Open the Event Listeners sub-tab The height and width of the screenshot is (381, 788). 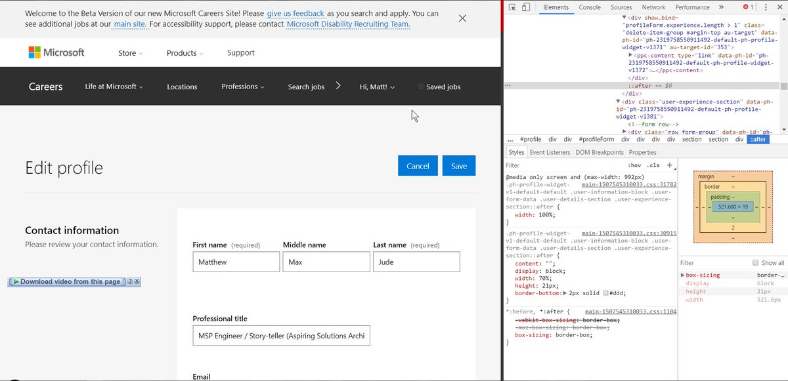point(550,152)
